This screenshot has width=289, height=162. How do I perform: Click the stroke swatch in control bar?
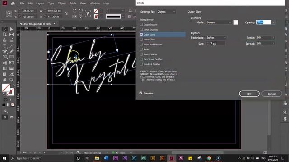pos(96,17)
